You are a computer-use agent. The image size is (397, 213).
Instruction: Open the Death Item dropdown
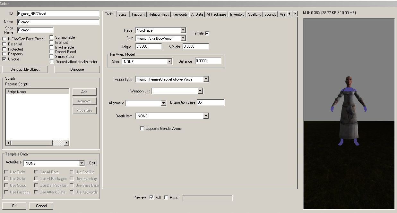(206, 116)
